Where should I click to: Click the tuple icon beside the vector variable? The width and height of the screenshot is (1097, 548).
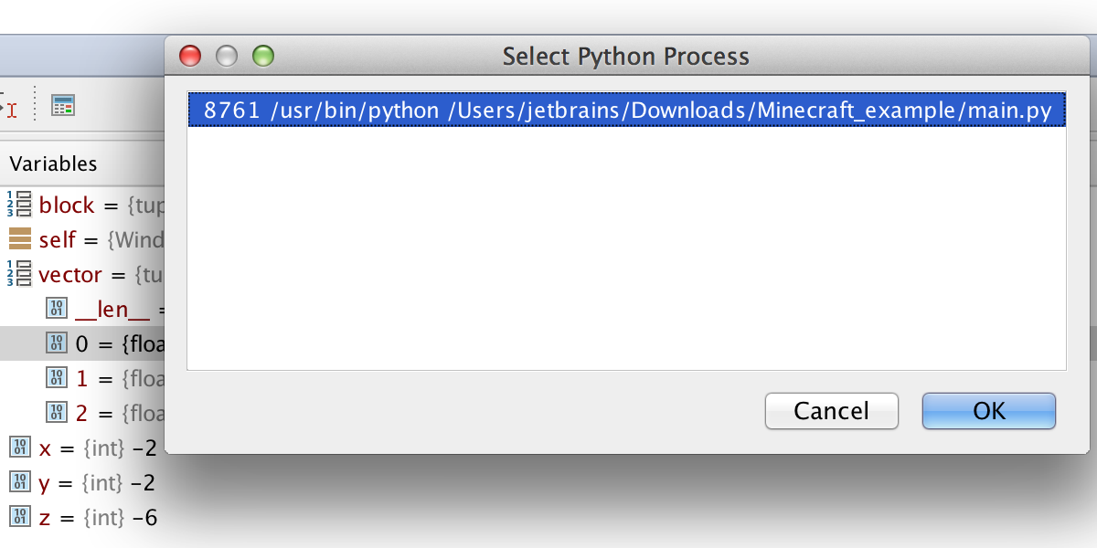(18, 274)
